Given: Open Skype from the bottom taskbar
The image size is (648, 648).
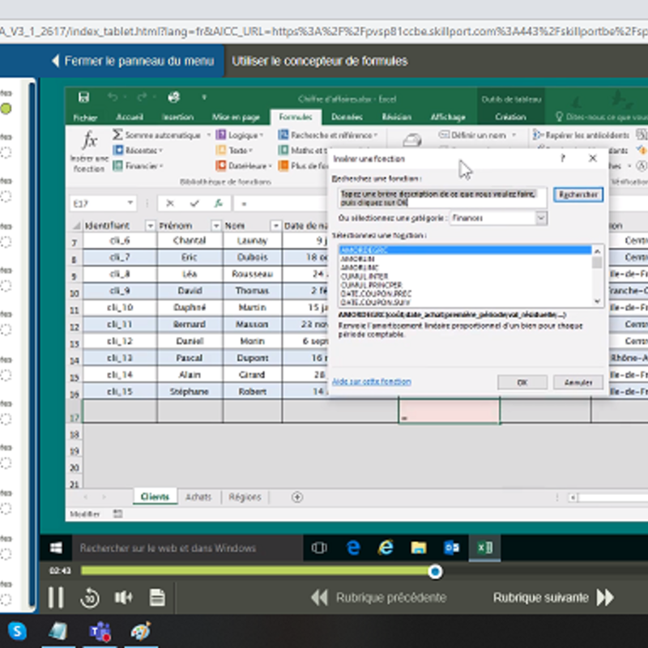Looking at the screenshot, I should click(x=17, y=631).
